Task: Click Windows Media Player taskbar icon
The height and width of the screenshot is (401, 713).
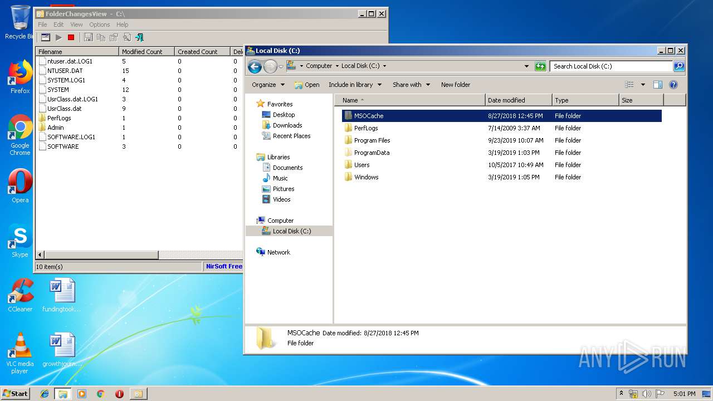Action: tap(82, 394)
